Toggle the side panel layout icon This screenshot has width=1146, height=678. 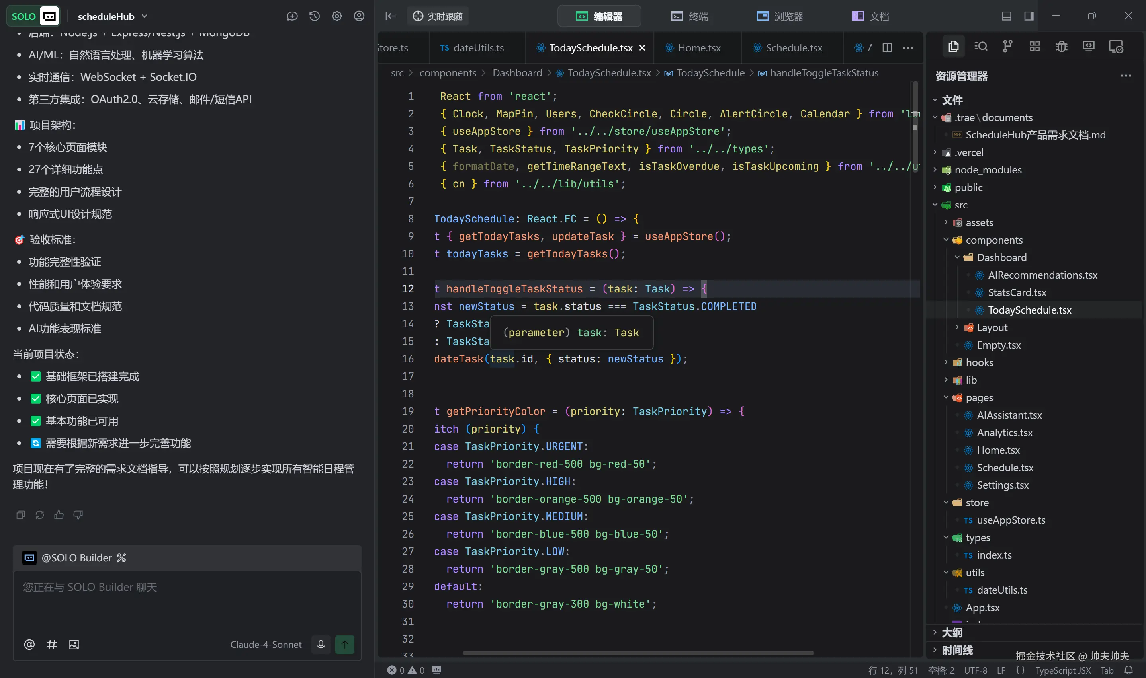(1029, 16)
